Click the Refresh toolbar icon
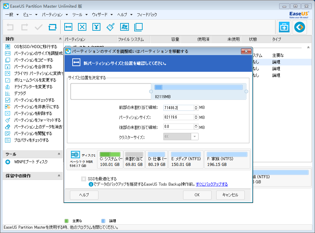 [x=53, y=27]
